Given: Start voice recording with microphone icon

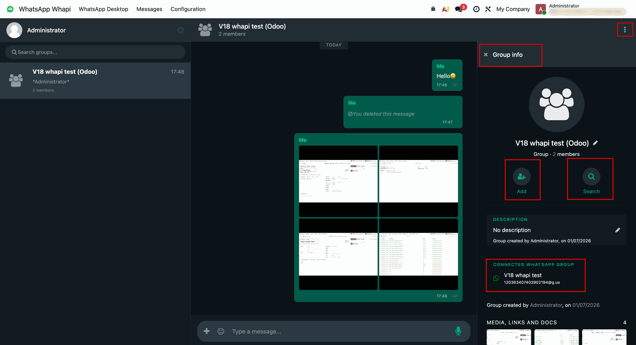Looking at the screenshot, I should click(458, 331).
